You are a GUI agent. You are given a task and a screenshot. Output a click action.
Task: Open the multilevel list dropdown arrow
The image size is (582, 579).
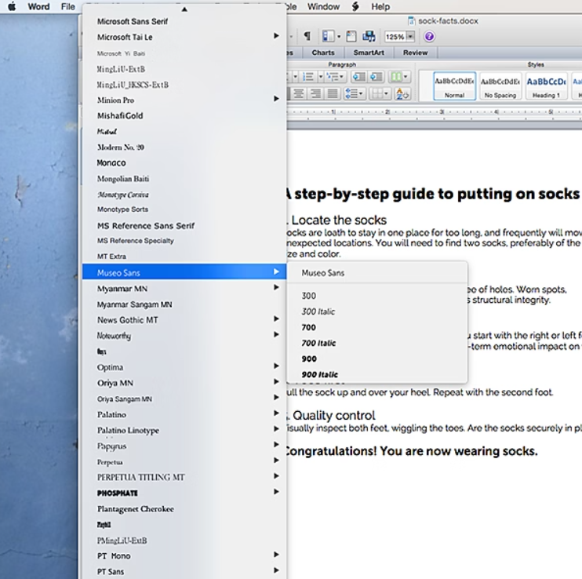pyautogui.click(x=341, y=77)
